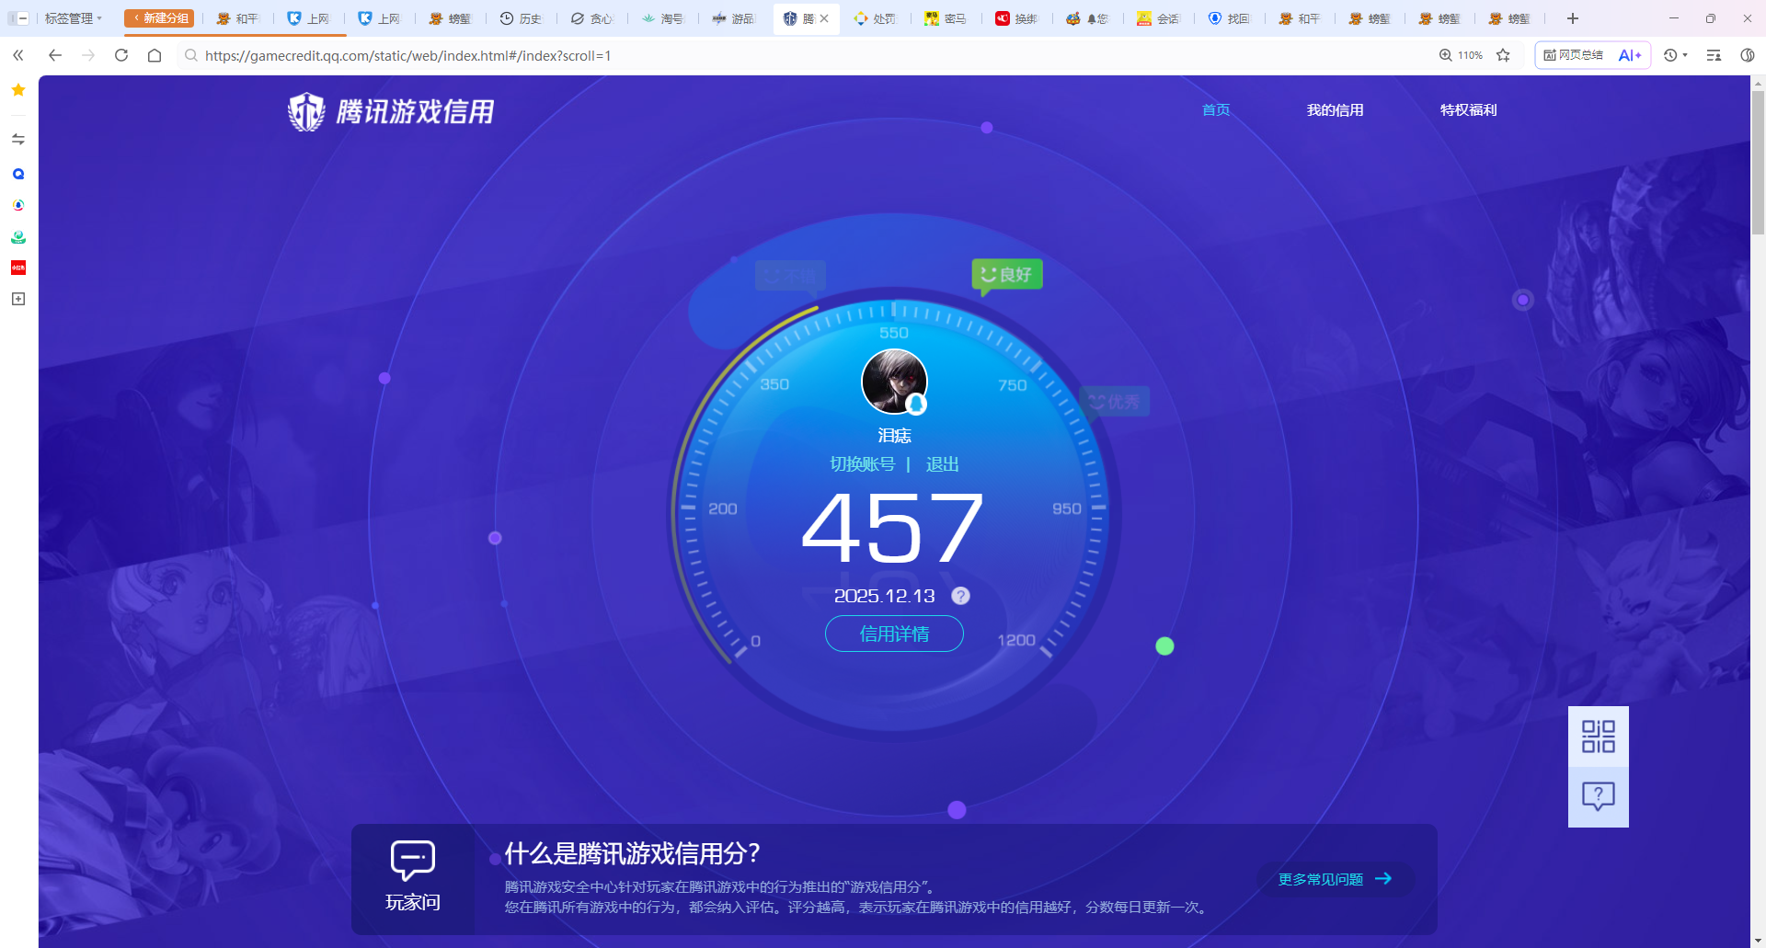Toggle dark mode icon at toolbar right end
The image size is (1766, 948).
[x=1748, y=55]
